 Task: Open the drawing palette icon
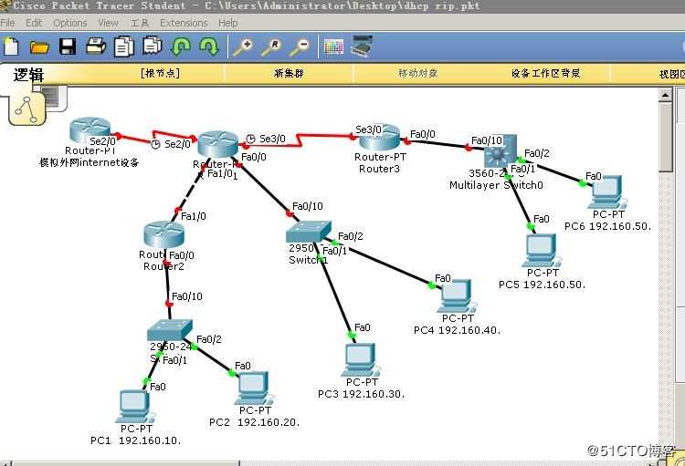pos(333,47)
